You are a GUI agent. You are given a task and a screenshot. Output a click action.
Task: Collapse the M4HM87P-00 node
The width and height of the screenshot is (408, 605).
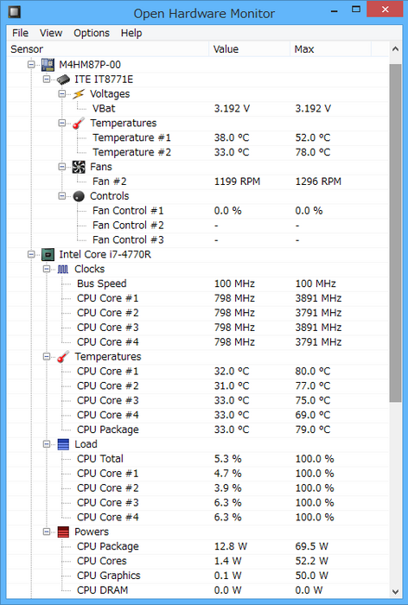click(31, 65)
